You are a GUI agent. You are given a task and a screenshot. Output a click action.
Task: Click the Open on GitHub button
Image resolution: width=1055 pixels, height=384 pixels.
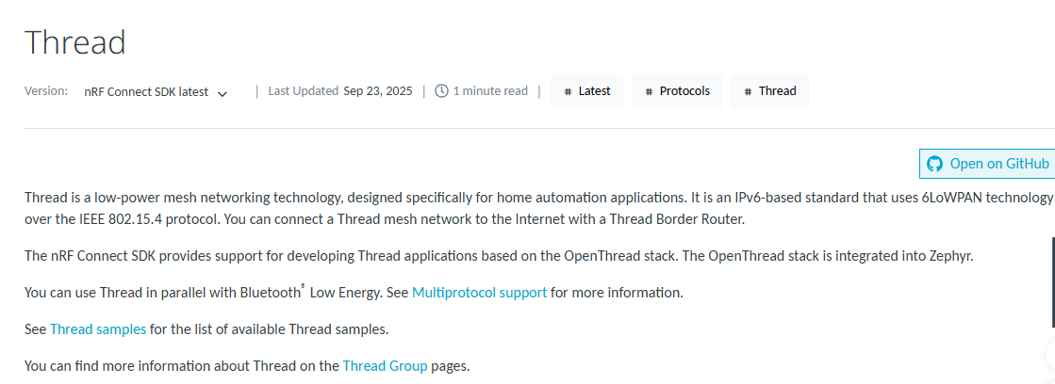coord(987,164)
